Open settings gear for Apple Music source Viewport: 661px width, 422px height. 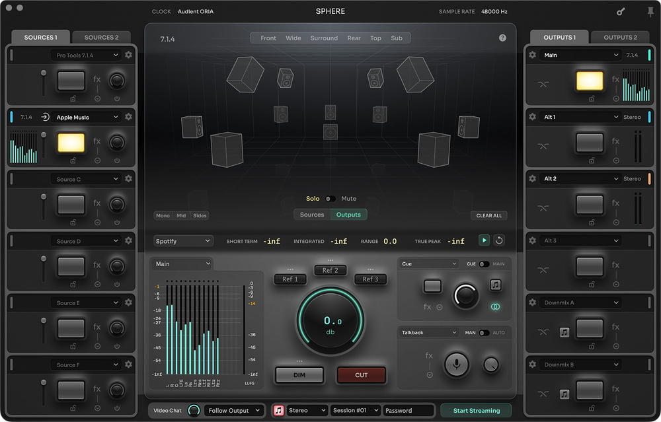pos(128,117)
